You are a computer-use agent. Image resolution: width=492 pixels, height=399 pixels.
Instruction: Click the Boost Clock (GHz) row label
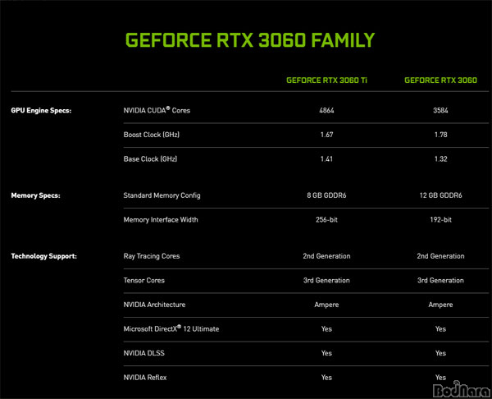(152, 135)
